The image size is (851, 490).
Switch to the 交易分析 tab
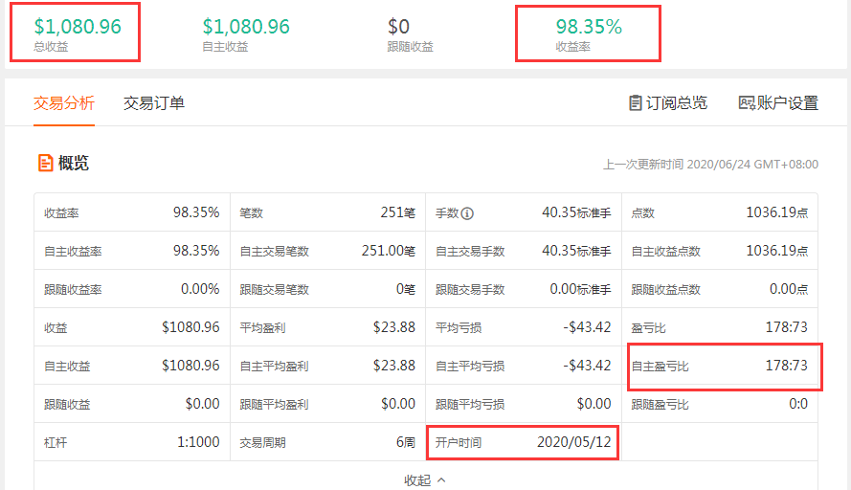(x=64, y=103)
